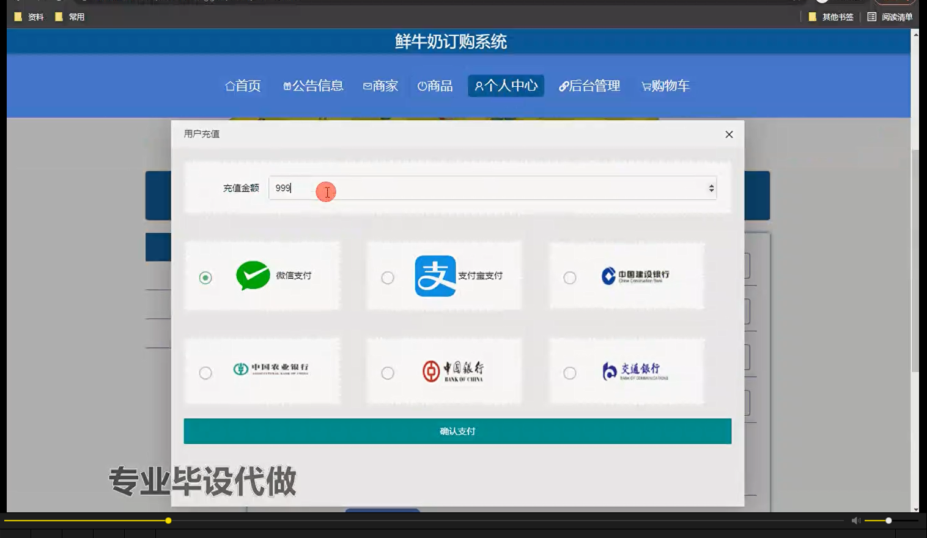Select the 微信支付 radio button
Screen dimensions: 927x538
point(205,277)
